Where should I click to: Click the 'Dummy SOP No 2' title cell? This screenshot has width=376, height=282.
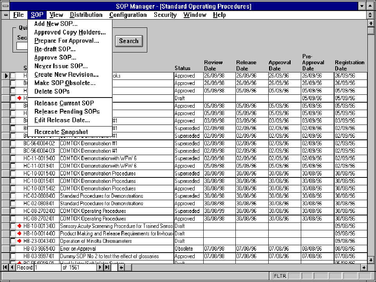117,256
